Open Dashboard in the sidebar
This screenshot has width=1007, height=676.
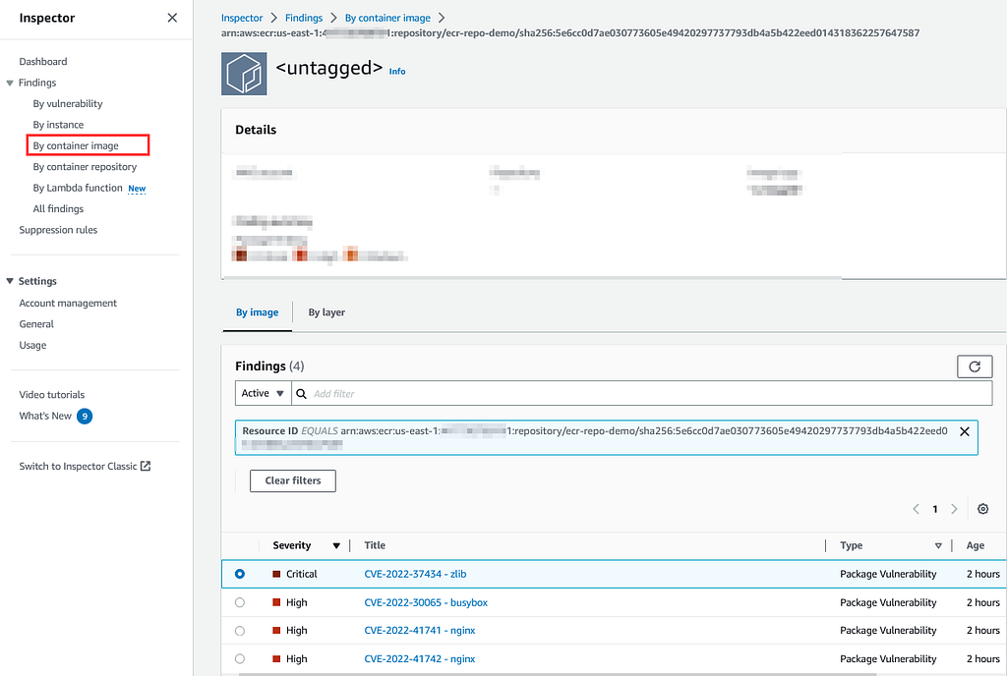(x=43, y=62)
